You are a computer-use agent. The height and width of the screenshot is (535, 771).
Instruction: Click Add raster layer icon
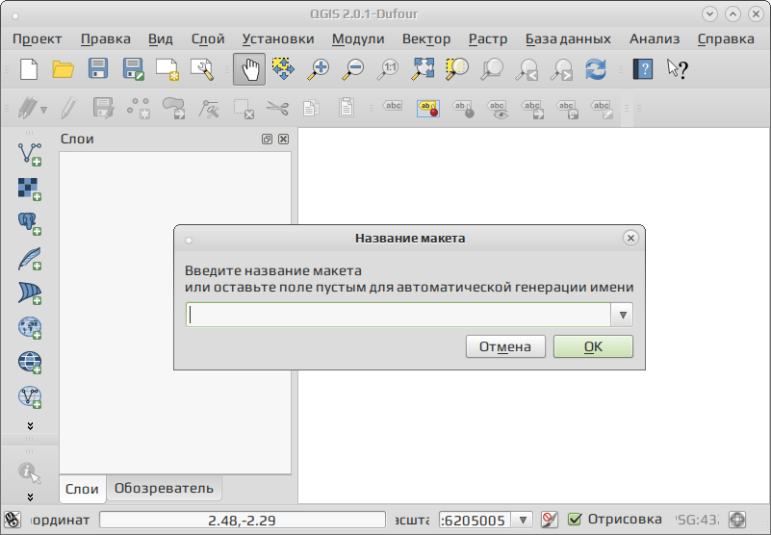(30, 189)
